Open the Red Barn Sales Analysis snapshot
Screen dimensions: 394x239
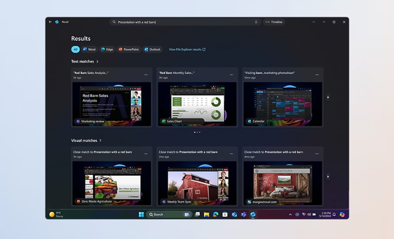(112, 104)
